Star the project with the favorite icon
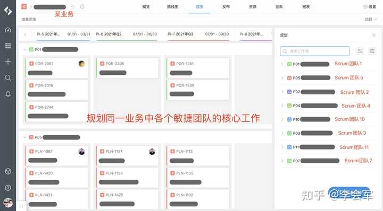The width and height of the screenshot is (383, 211). 73,7
